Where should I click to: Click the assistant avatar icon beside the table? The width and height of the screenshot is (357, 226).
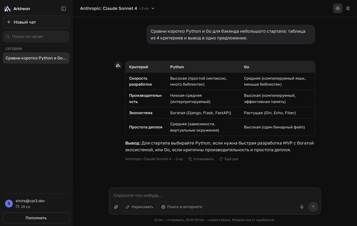[x=118, y=65]
